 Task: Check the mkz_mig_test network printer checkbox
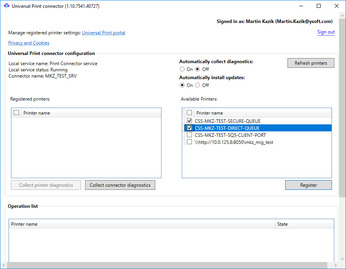[x=190, y=142]
